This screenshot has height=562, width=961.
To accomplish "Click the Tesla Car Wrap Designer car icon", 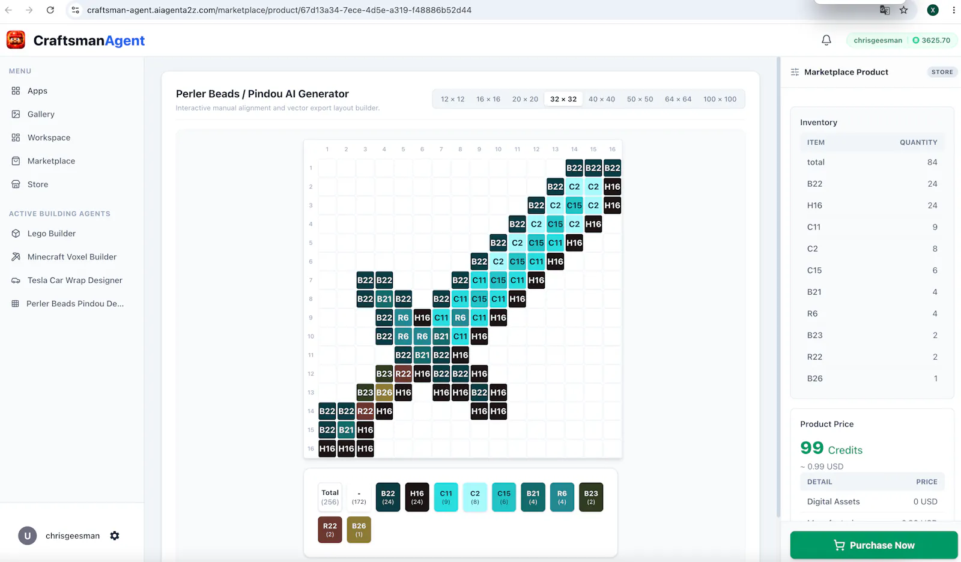I will (x=16, y=280).
